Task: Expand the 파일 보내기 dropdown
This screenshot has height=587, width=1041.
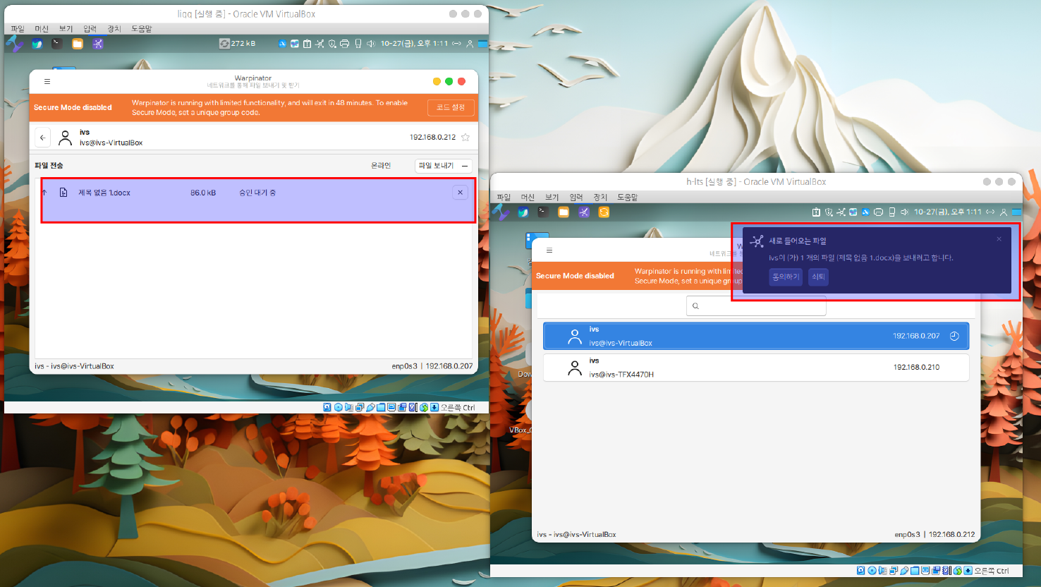Action: click(464, 166)
